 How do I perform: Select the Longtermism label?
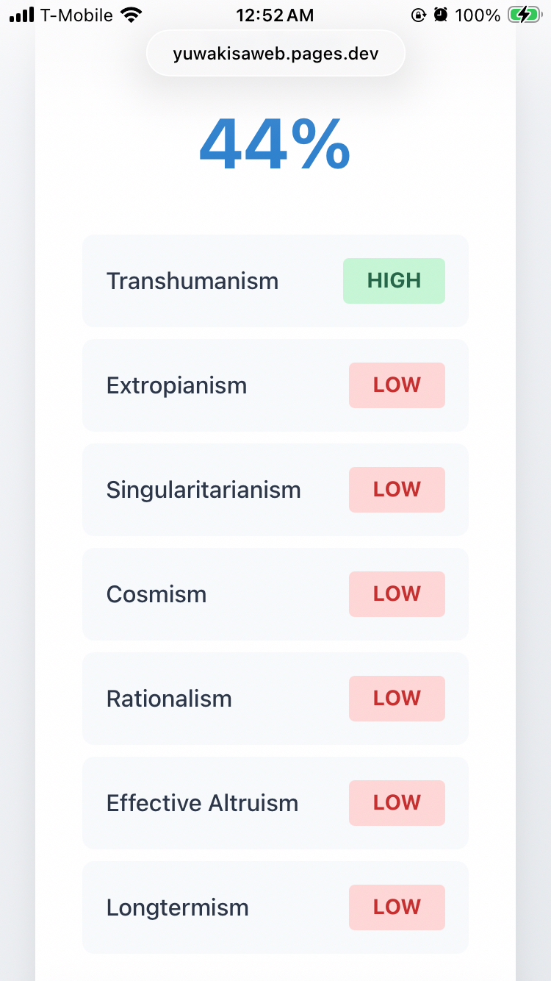click(x=178, y=907)
